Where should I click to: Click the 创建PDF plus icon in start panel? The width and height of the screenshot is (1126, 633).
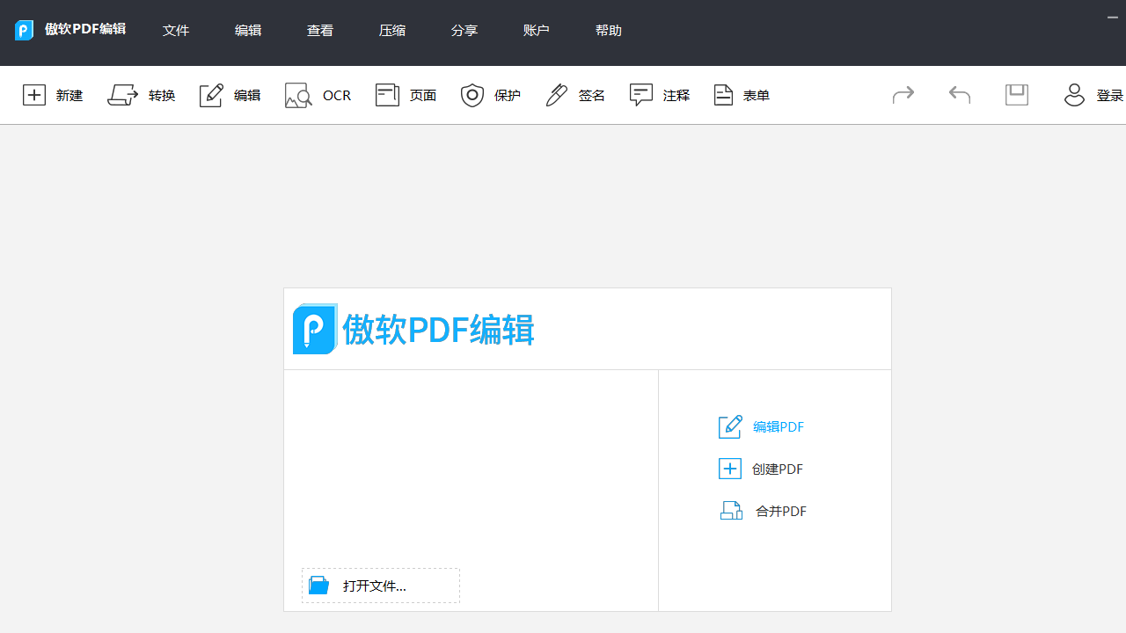tap(730, 469)
